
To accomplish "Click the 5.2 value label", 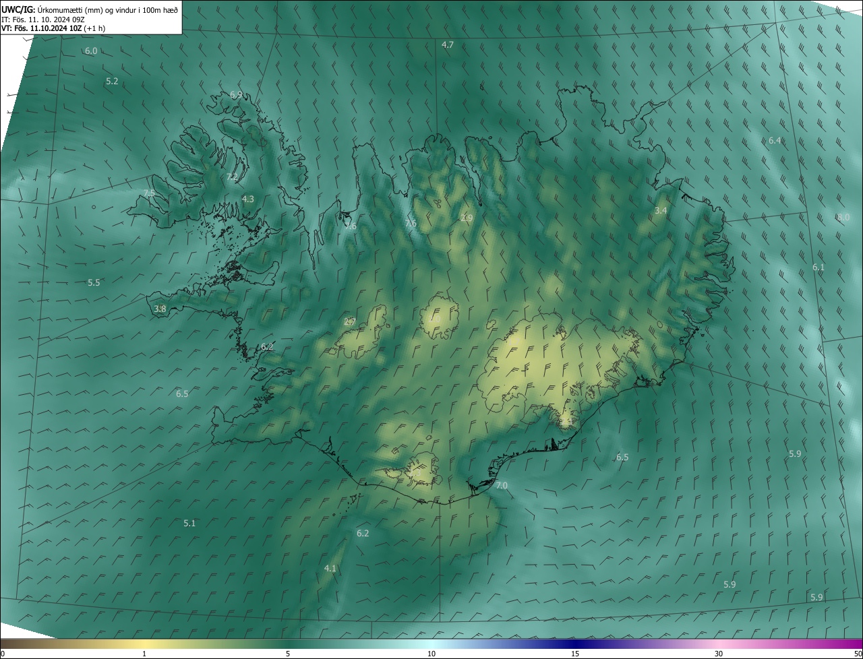I will pyautogui.click(x=112, y=81).
